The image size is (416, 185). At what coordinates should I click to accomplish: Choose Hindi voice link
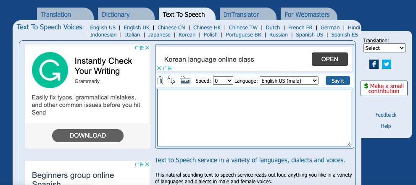point(354,28)
